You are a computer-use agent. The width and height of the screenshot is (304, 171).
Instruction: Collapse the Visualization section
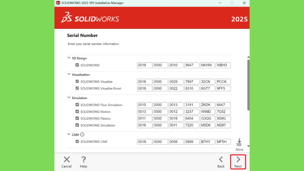[69, 74]
